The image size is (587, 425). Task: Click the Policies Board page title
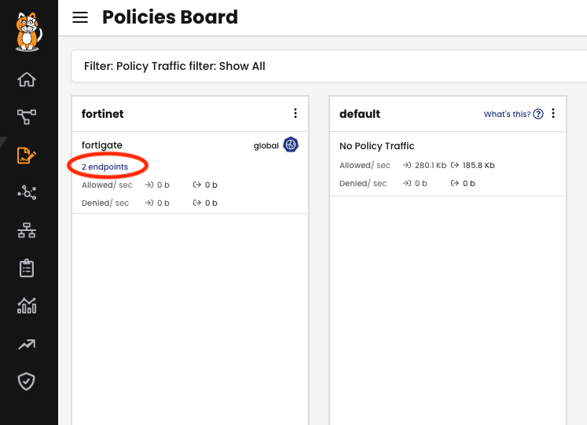coord(170,17)
